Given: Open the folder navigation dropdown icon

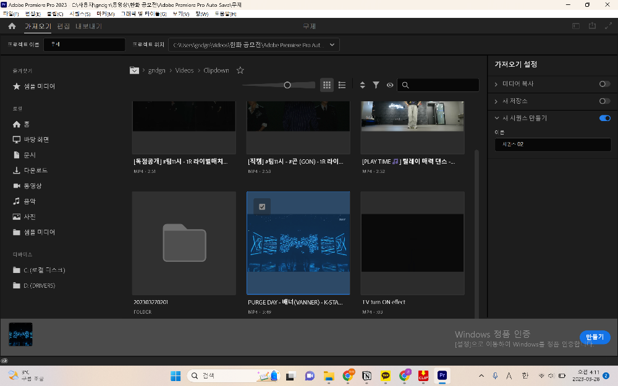Looking at the screenshot, I should (x=134, y=70).
